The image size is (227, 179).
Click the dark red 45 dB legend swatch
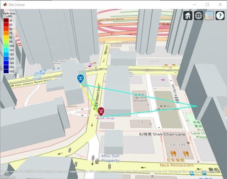point(6,21)
